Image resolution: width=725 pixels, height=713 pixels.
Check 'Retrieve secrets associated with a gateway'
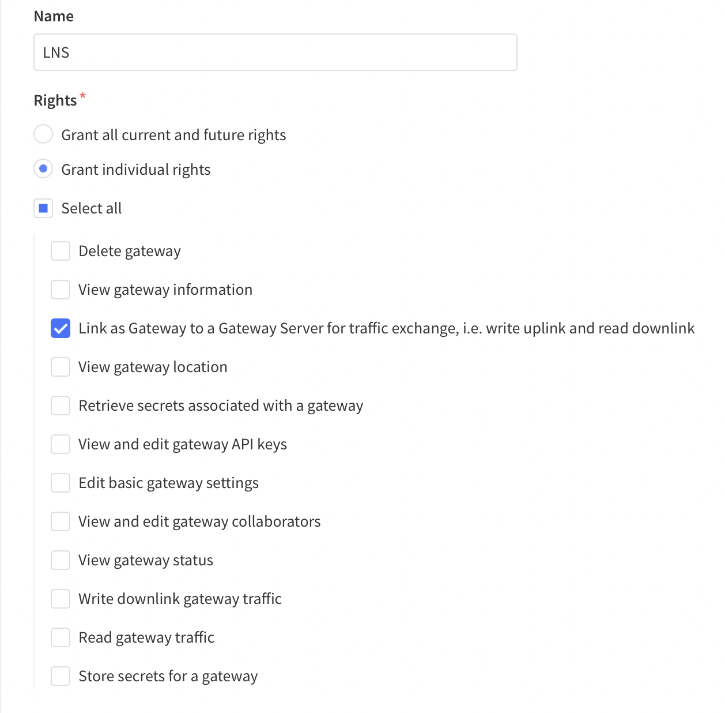point(60,406)
